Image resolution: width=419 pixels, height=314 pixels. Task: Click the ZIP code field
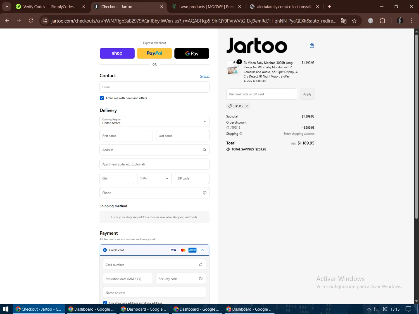point(192,178)
